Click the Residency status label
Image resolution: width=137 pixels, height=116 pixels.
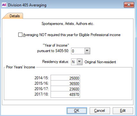coord(56,62)
